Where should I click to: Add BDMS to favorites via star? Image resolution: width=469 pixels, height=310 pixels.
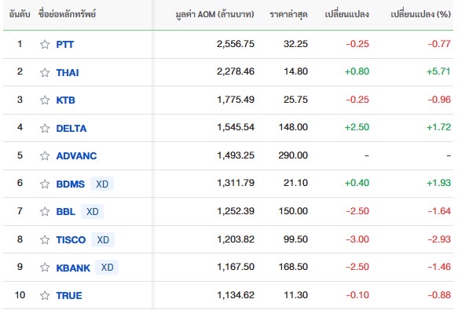coord(45,184)
